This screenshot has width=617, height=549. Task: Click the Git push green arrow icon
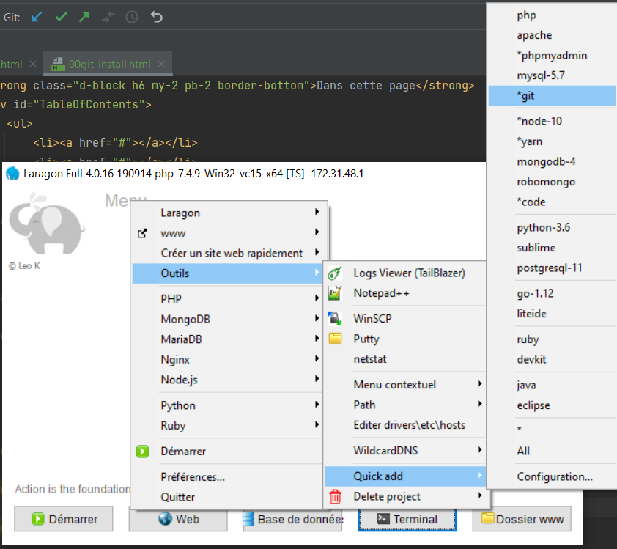(x=84, y=17)
